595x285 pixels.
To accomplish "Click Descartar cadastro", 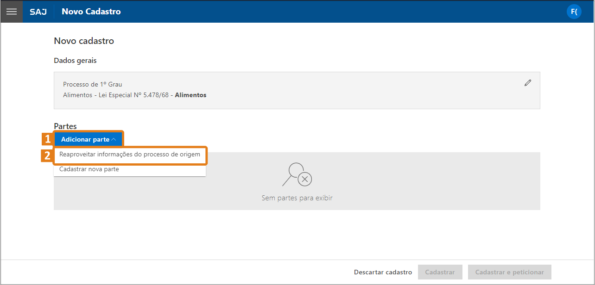I will 383,272.
